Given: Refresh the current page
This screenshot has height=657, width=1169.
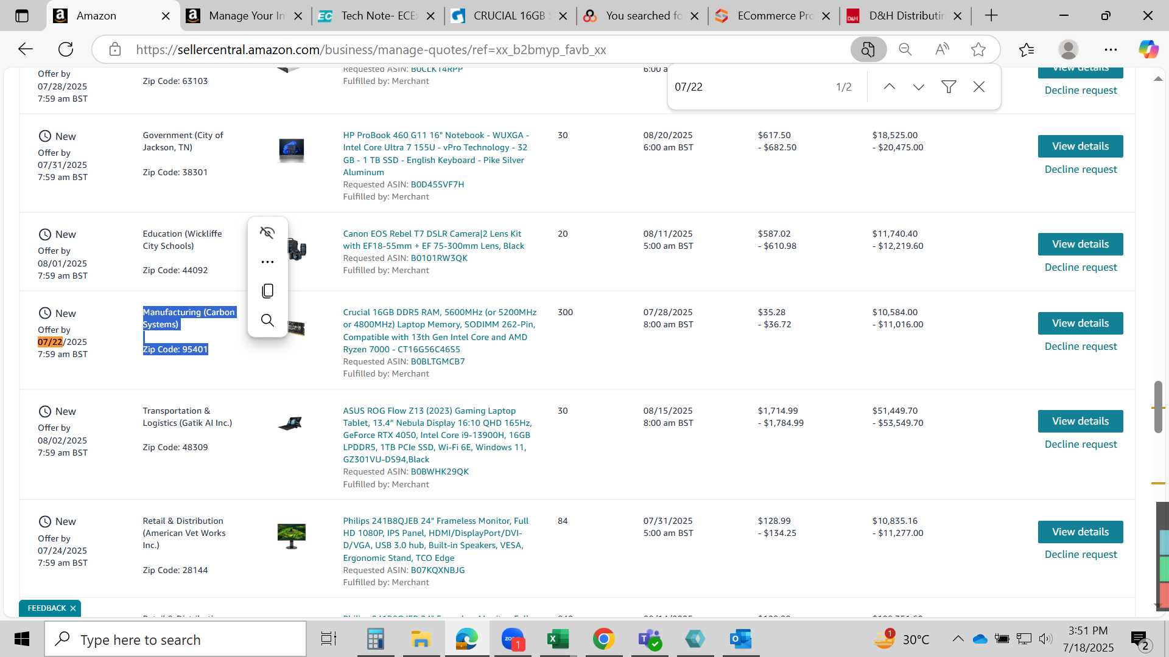Looking at the screenshot, I should [x=66, y=49].
